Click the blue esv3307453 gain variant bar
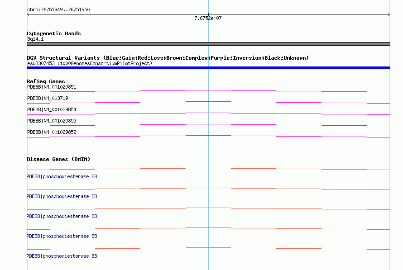 [x=208, y=68]
